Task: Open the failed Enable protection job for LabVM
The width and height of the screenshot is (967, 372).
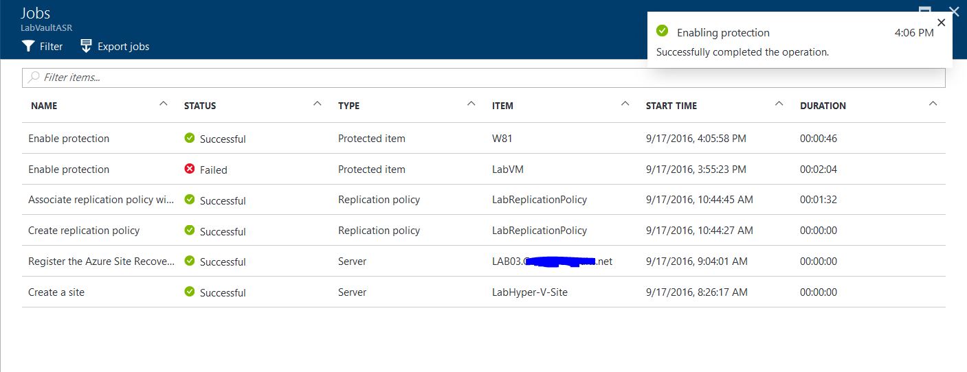Action: pyautogui.click(x=69, y=170)
